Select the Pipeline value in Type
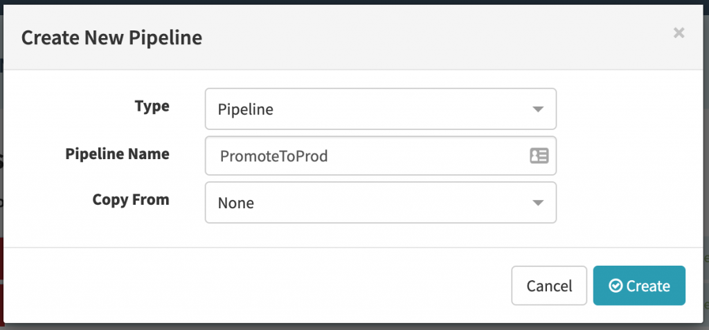 pos(245,110)
